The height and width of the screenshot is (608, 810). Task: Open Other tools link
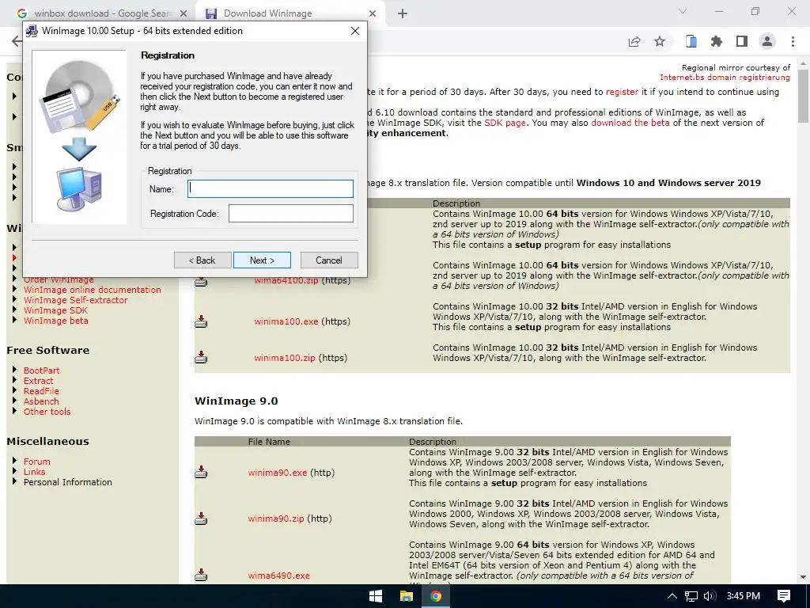click(47, 412)
